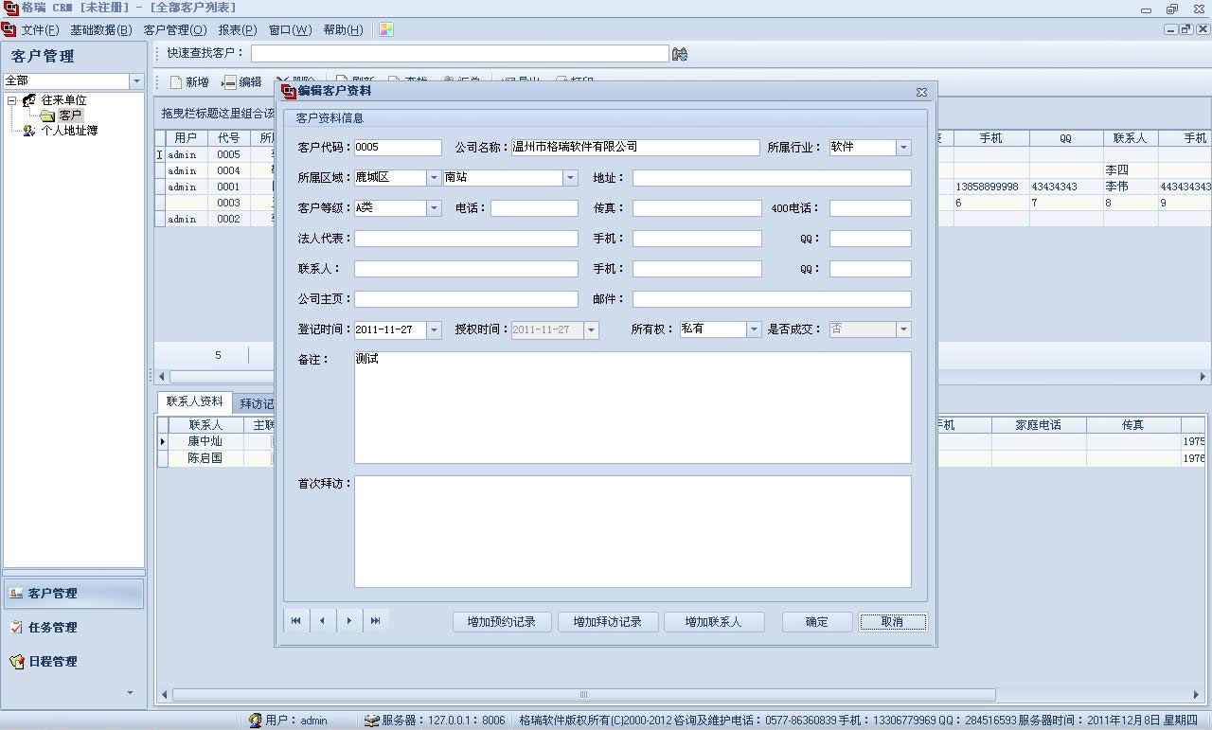Collapse the 往来单位 tree node
The width and height of the screenshot is (1212, 730).
[x=11, y=100]
